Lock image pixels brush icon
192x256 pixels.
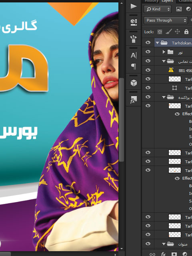(x=168, y=32)
